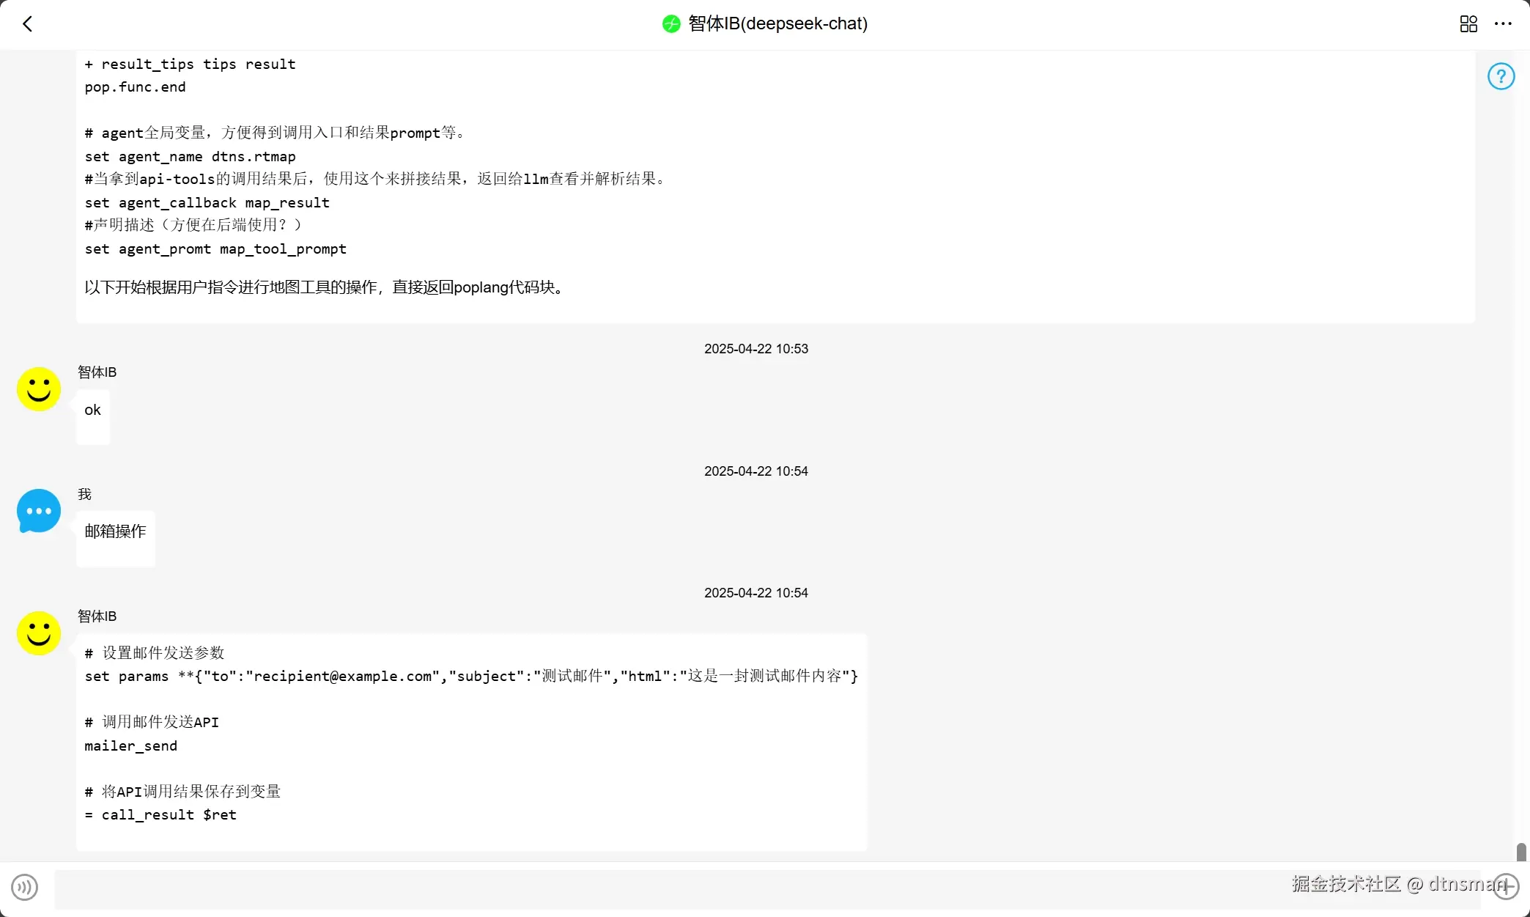Click the 2025-04-22 10:53 timestamp

755,349
